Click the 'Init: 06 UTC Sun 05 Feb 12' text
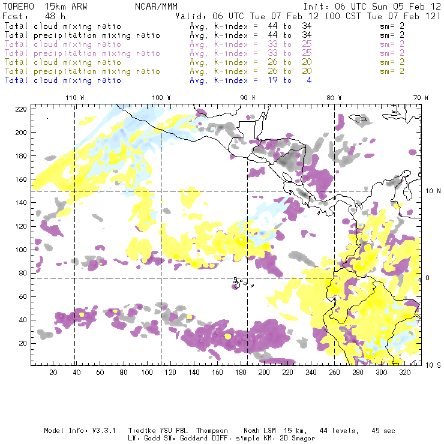The width and height of the screenshot is (444, 444). 372,7
